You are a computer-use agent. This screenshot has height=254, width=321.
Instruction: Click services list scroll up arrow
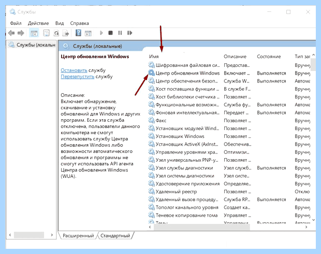(313, 55)
